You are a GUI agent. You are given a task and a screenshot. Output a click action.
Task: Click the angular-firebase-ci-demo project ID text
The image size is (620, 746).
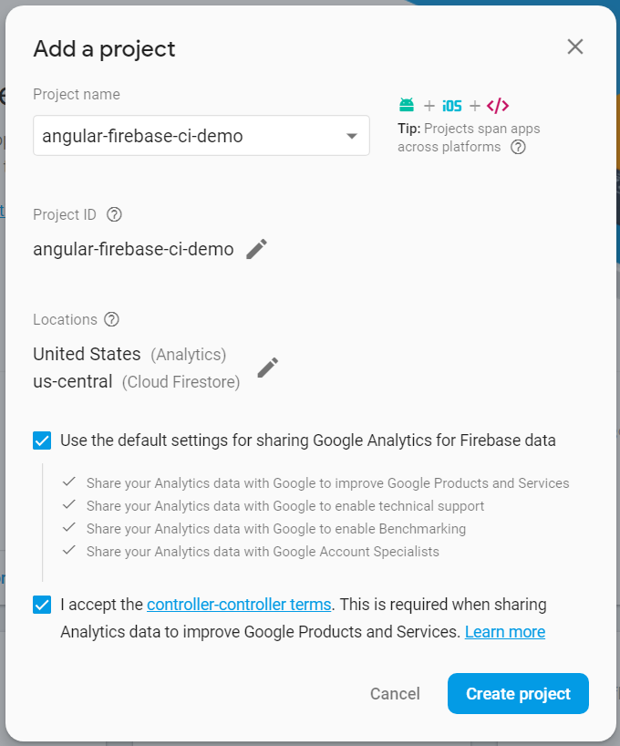(x=133, y=249)
